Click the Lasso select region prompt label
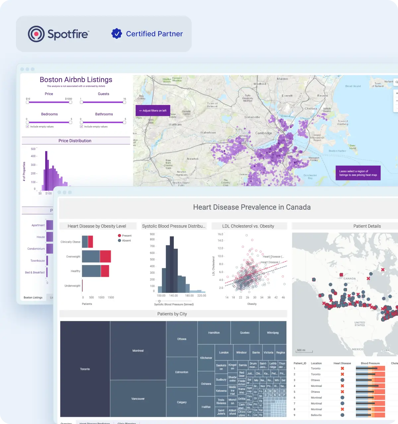This screenshot has height=424, width=398. (358, 173)
